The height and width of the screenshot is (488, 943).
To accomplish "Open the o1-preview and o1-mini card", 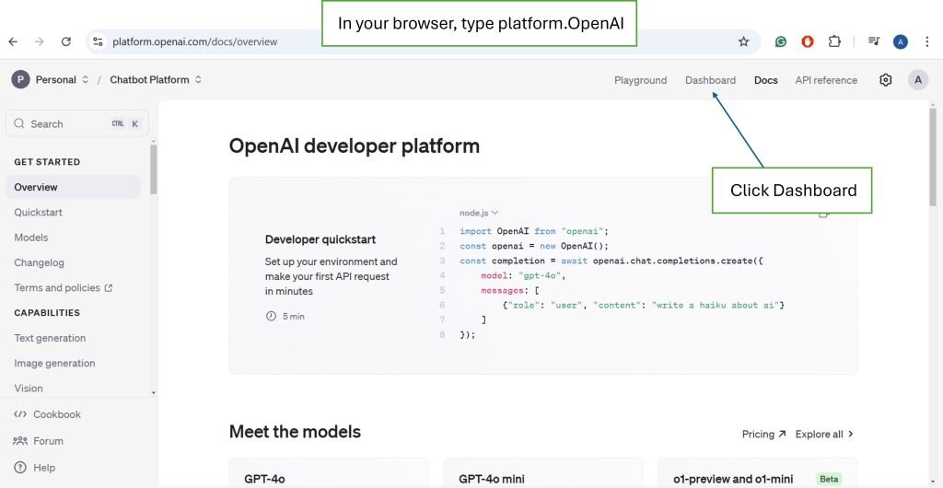I will (x=757, y=473).
